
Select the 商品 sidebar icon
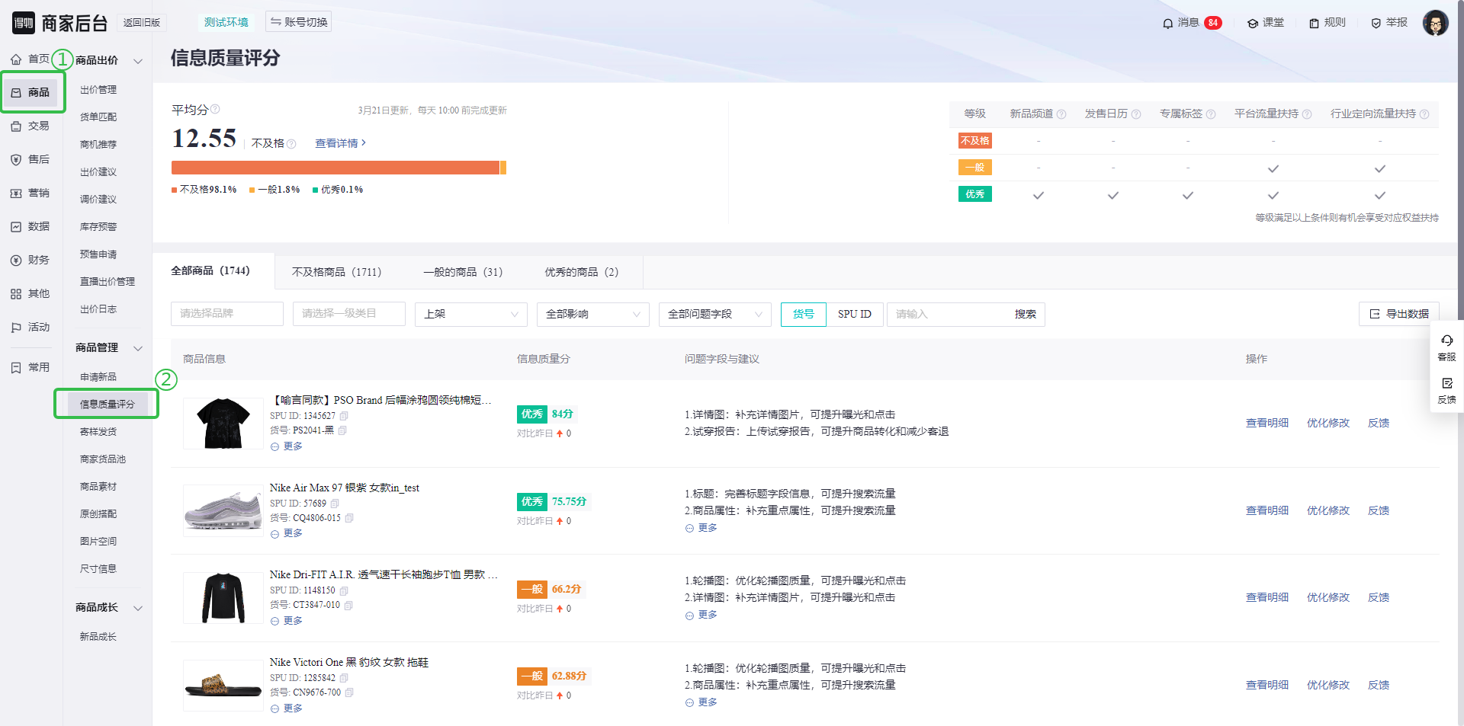click(16, 93)
